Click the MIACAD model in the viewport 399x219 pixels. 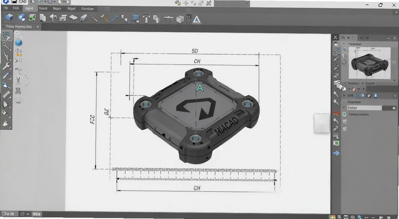[x=197, y=115]
